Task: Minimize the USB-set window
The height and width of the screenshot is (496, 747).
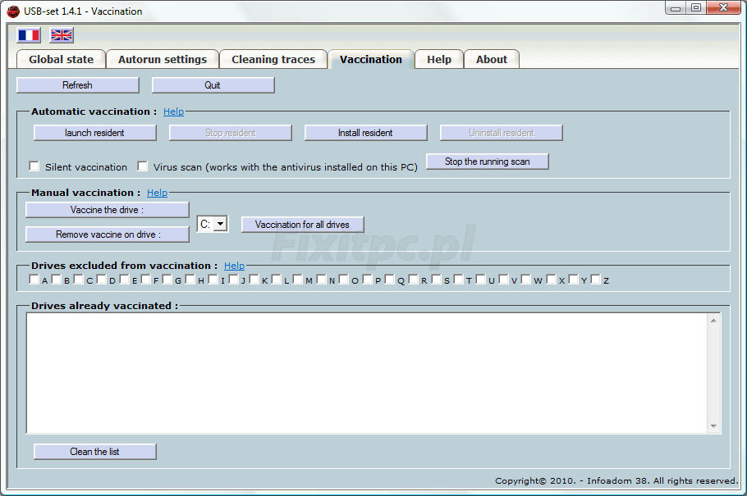Action: tap(675, 8)
